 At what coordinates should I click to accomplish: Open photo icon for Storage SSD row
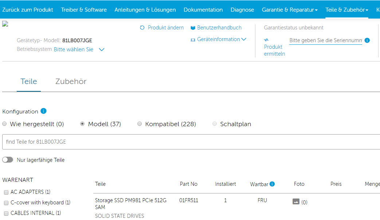(296, 201)
